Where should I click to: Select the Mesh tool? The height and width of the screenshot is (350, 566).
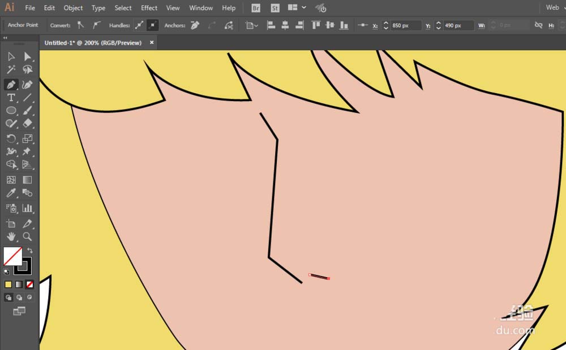pyautogui.click(x=11, y=180)
